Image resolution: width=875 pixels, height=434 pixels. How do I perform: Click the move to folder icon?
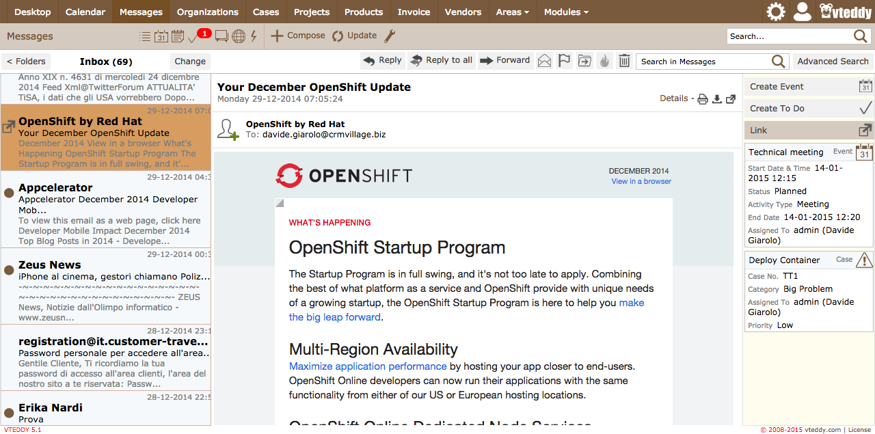tap(584, 61)
